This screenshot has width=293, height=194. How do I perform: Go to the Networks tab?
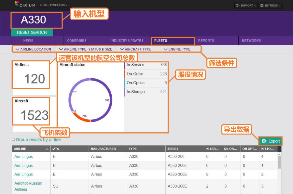click(251, 41)
